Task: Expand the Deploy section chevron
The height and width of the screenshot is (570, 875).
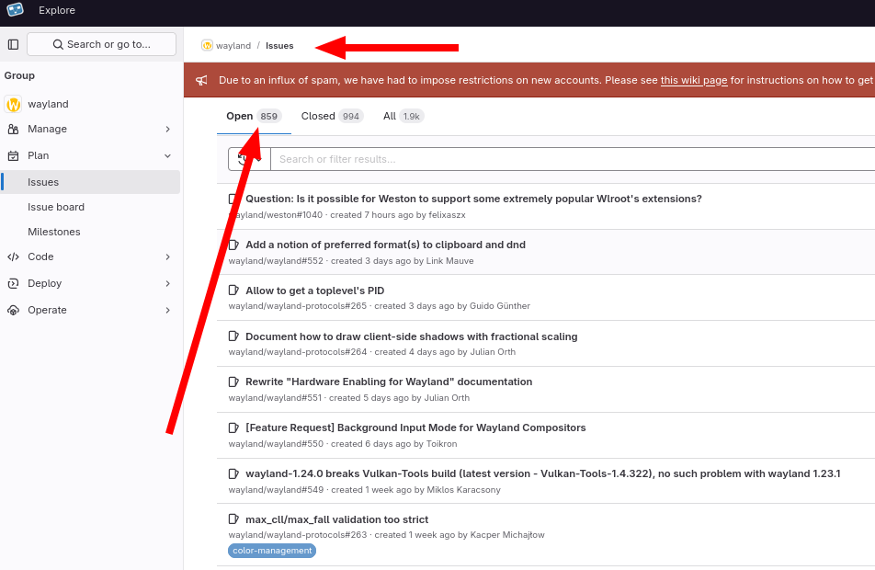Action: 167,283
